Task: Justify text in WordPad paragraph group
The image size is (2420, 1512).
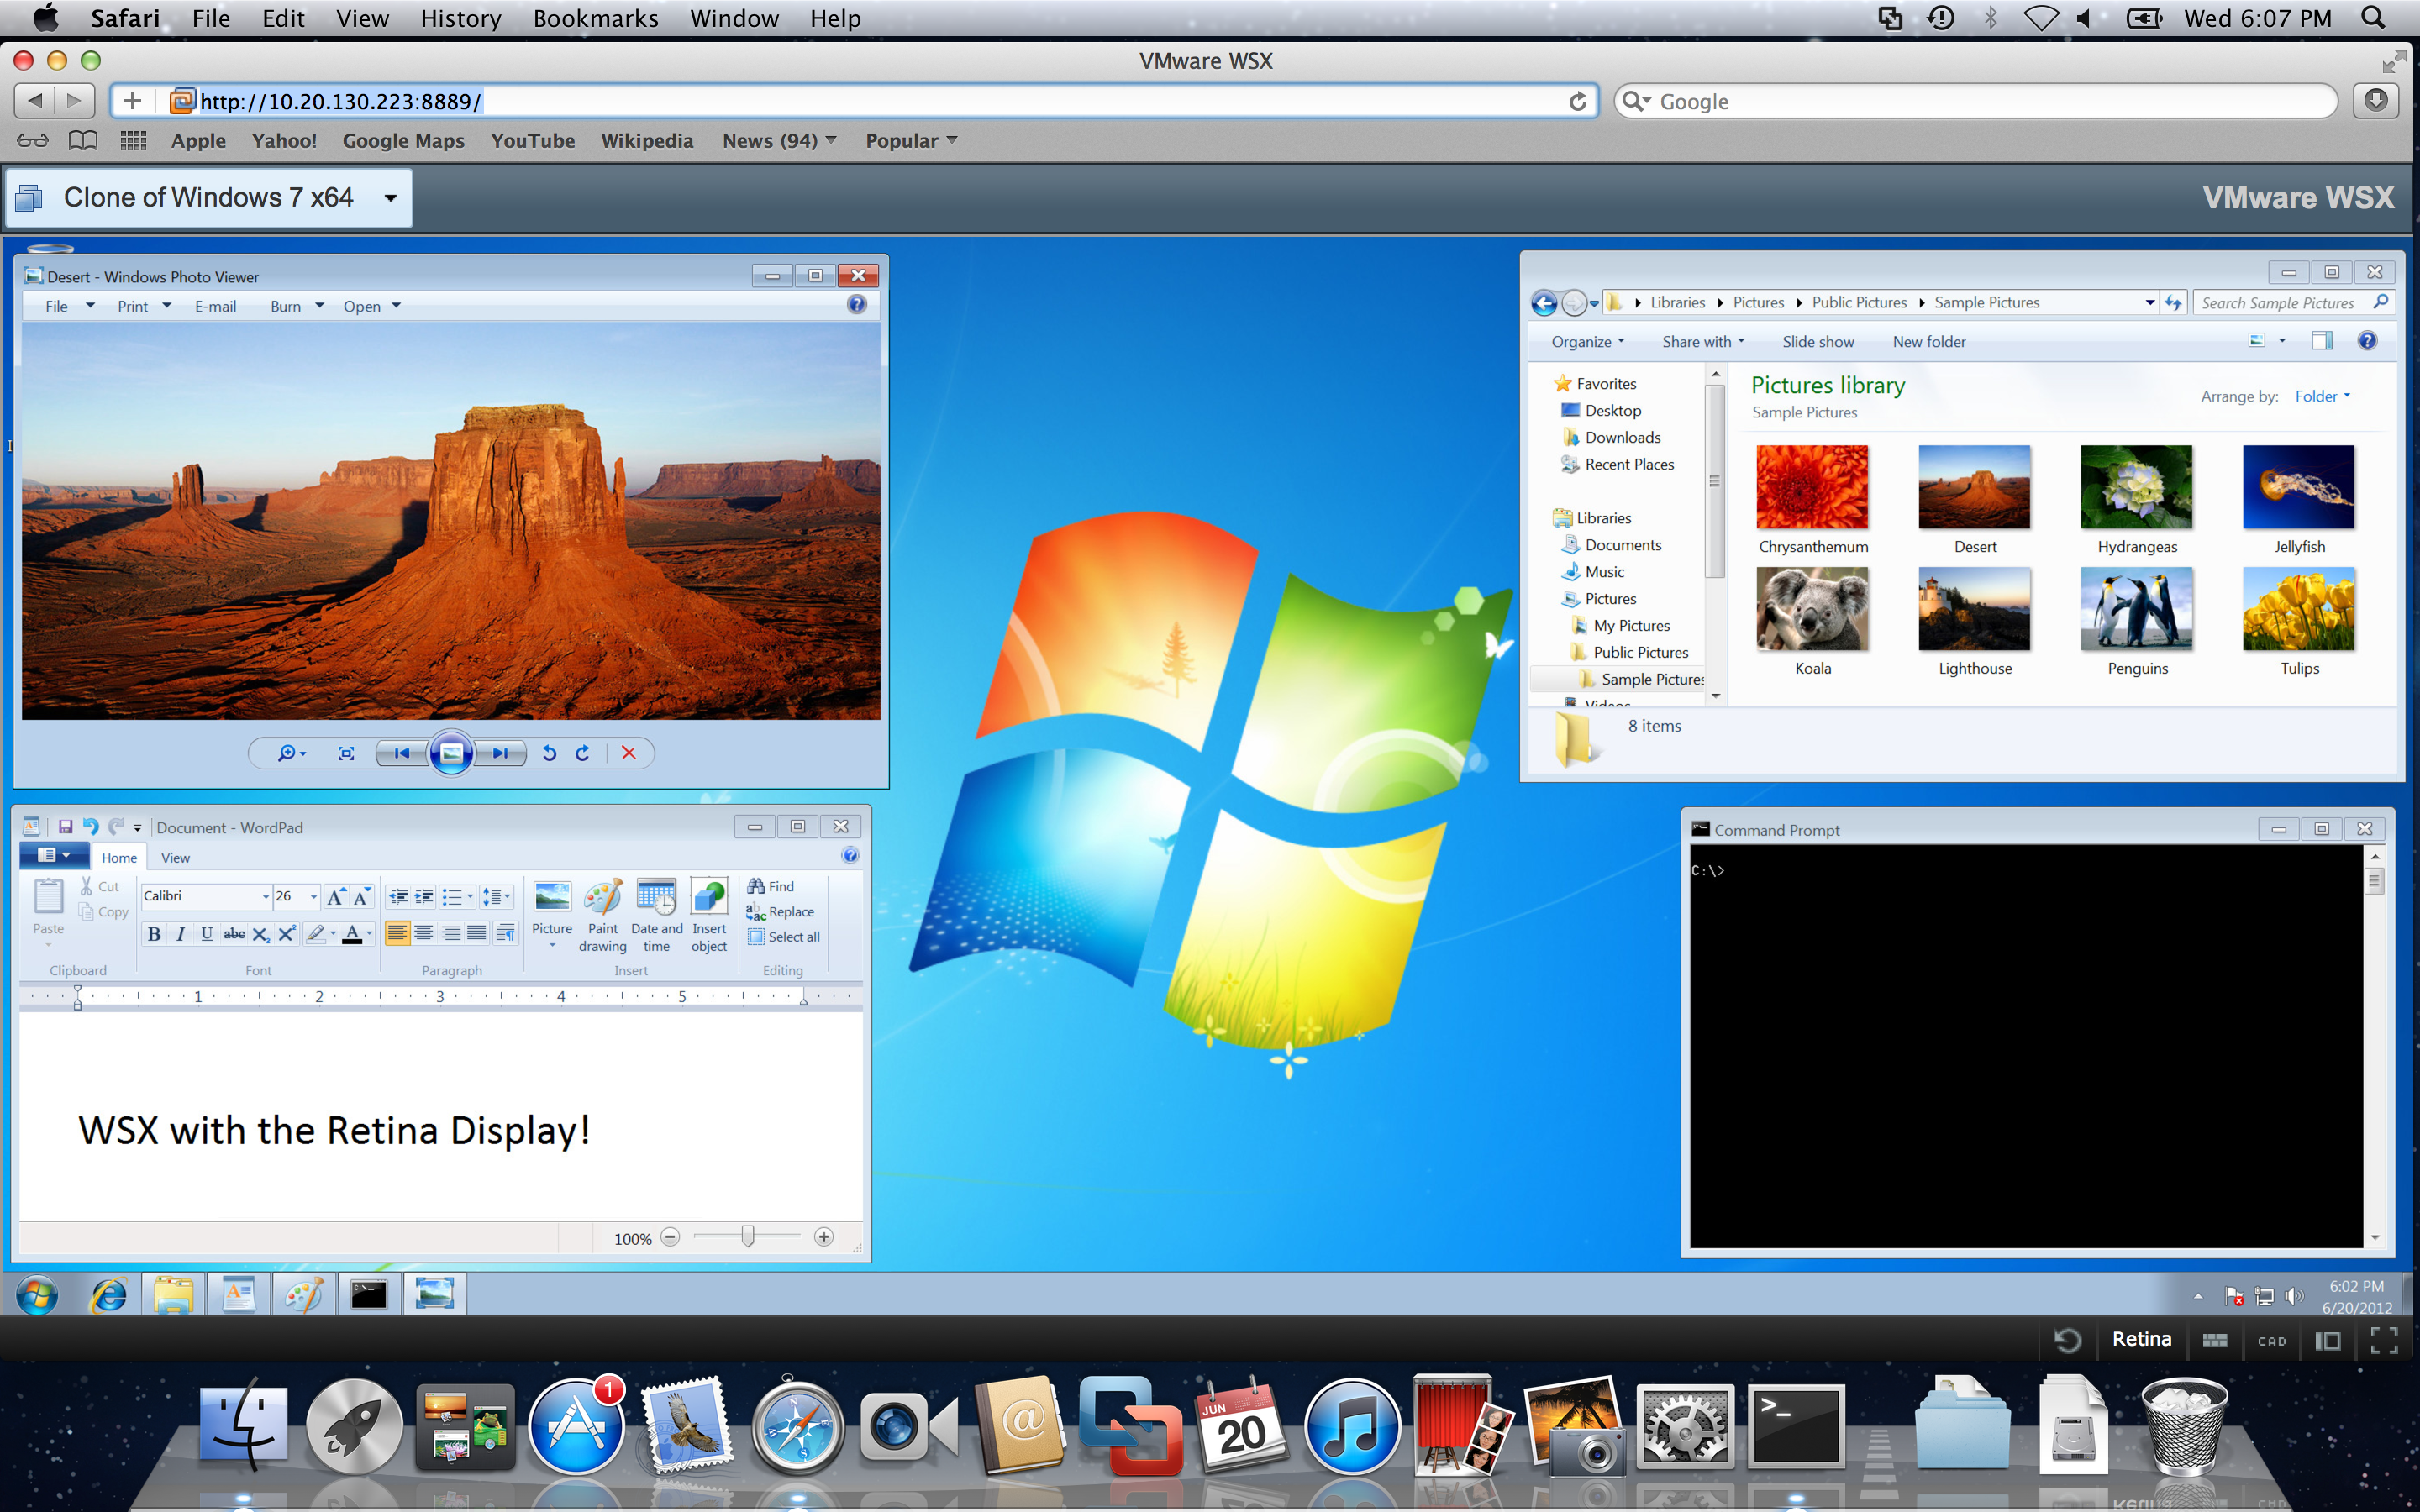Action: point(477,933)
